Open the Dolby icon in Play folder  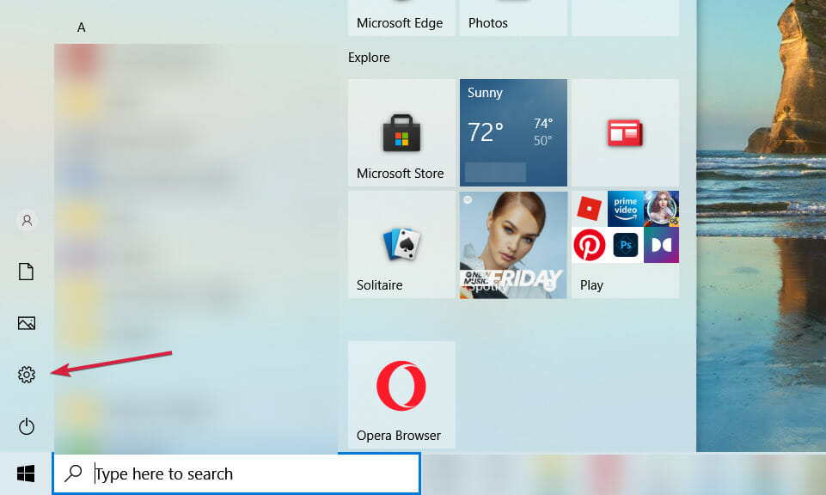[661, 245]
